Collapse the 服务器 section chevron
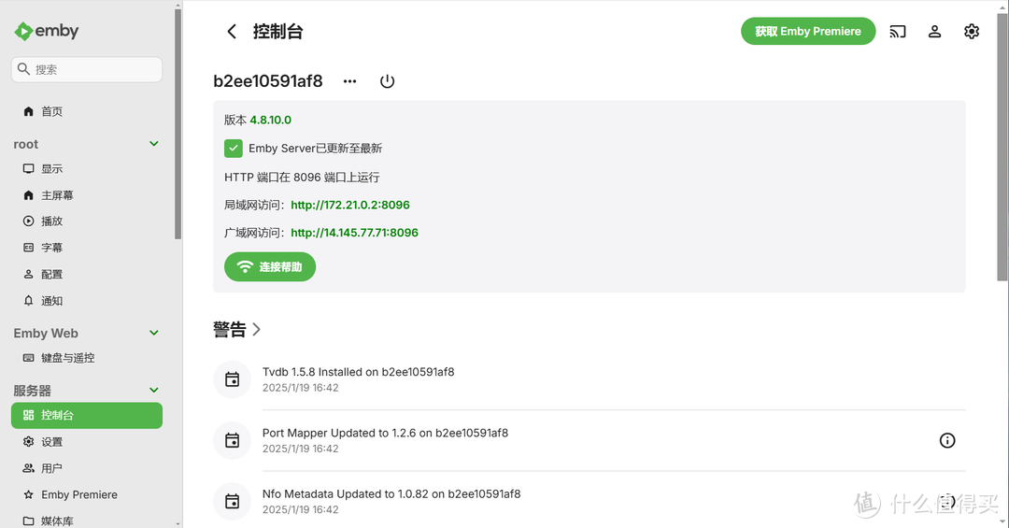Screen dimensions: 1009x528 [x=154, y=391]
